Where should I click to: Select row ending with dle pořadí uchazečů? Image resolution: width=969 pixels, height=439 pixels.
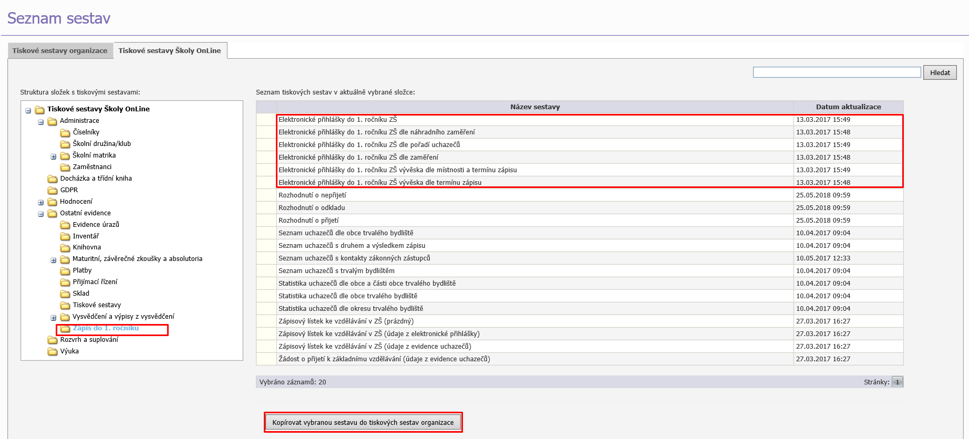click(x=580, y=145)
